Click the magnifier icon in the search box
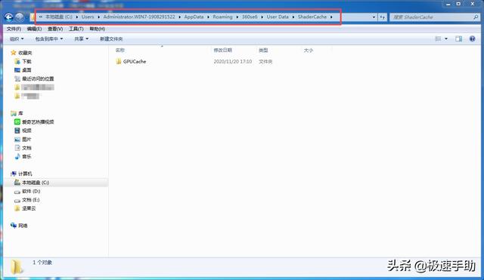 click(x=476, y=17)
